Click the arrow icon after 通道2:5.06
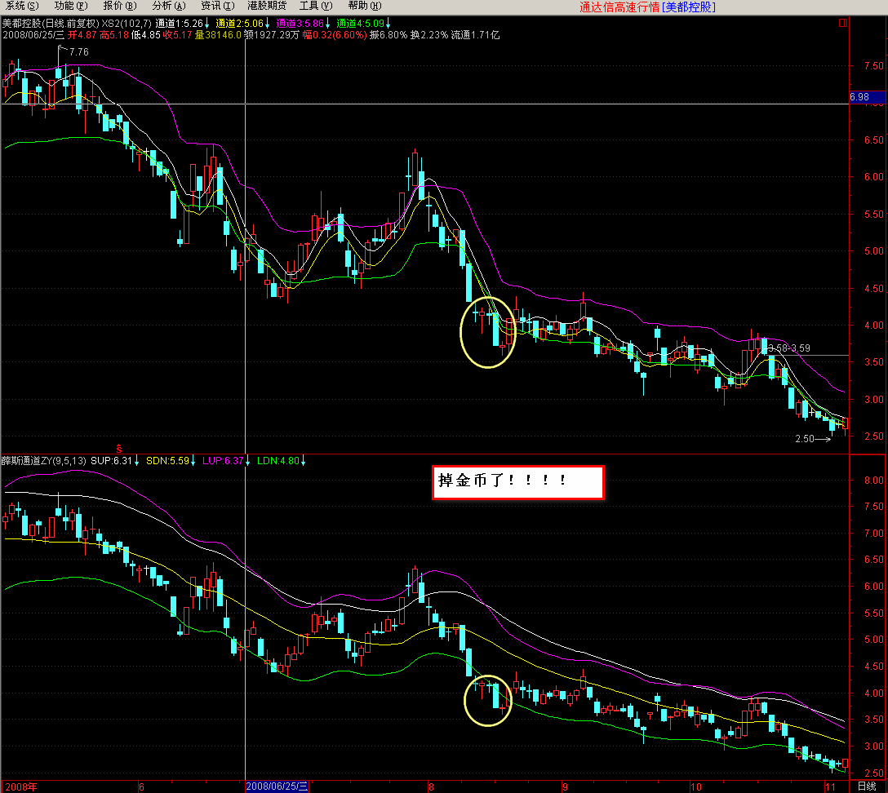Screen dimensions: 888x793 coord(268,23)
